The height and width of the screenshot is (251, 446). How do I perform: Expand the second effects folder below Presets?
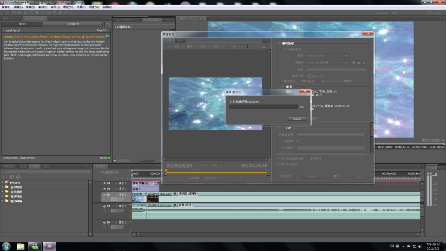(3, 192)
